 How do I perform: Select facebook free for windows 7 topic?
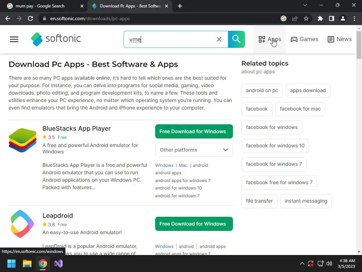(x=279, y=182)
